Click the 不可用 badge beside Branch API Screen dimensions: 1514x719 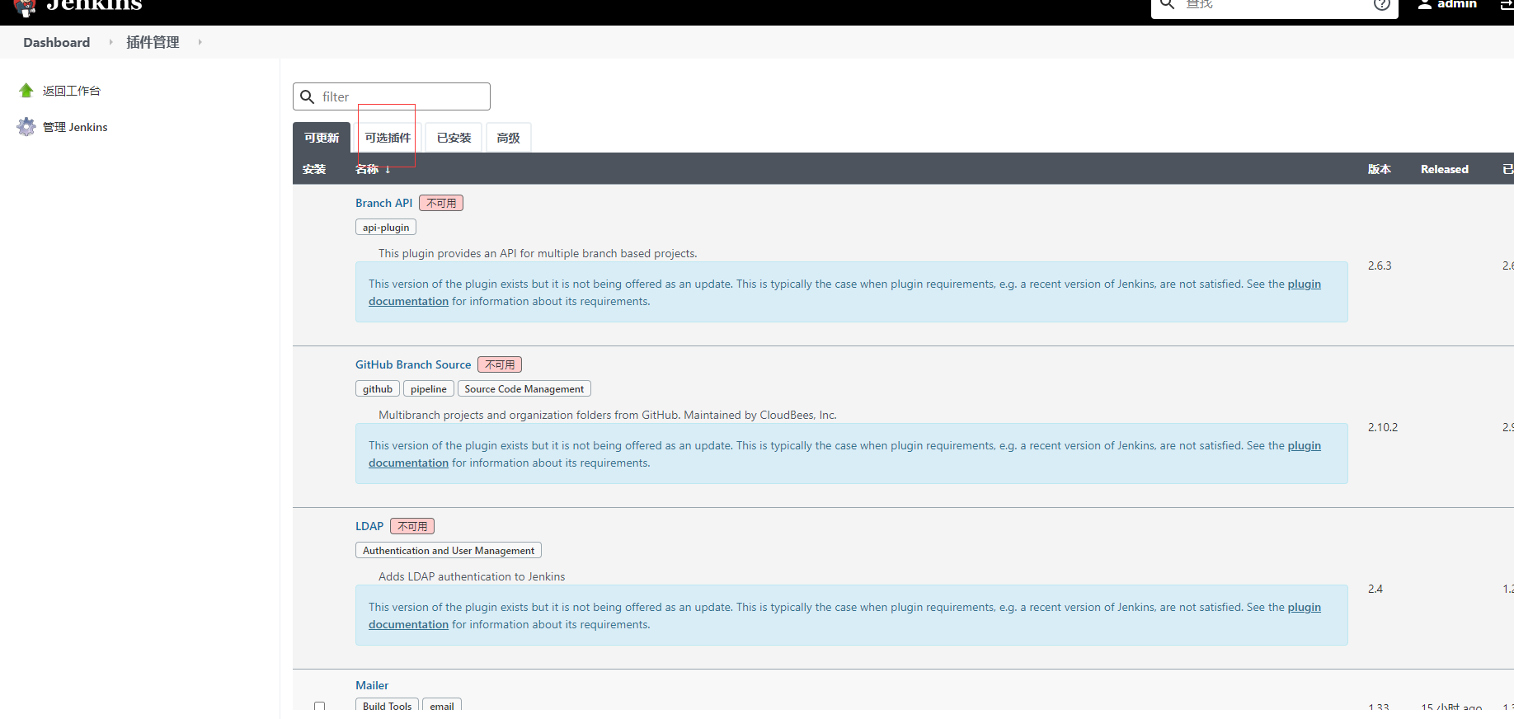(441, 203)
